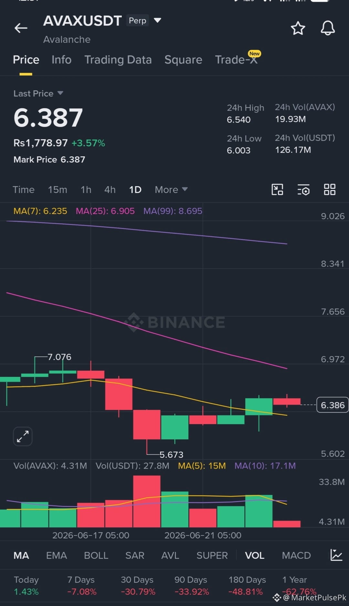
Task: Click the 7.076 high price annotation
Action: click(x=59, y=357)
